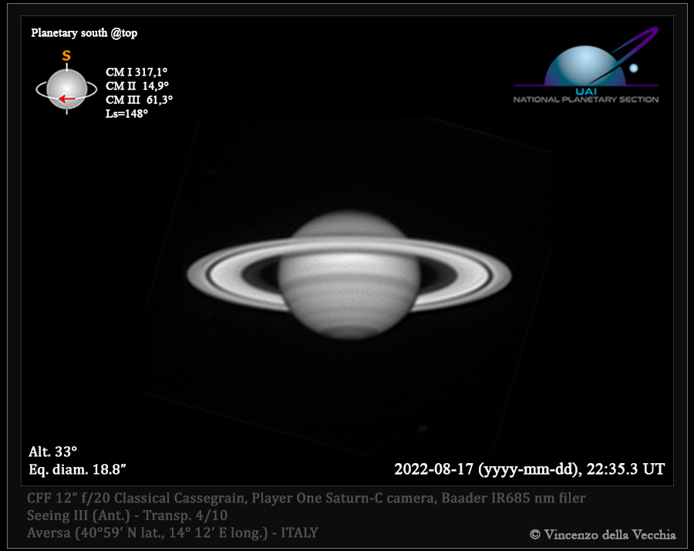Image resolution: width=694 pixels, height=551 pixels.
Task: Select the date '2022-08-17' timestamp text
Action: click(x=529, y=469)
